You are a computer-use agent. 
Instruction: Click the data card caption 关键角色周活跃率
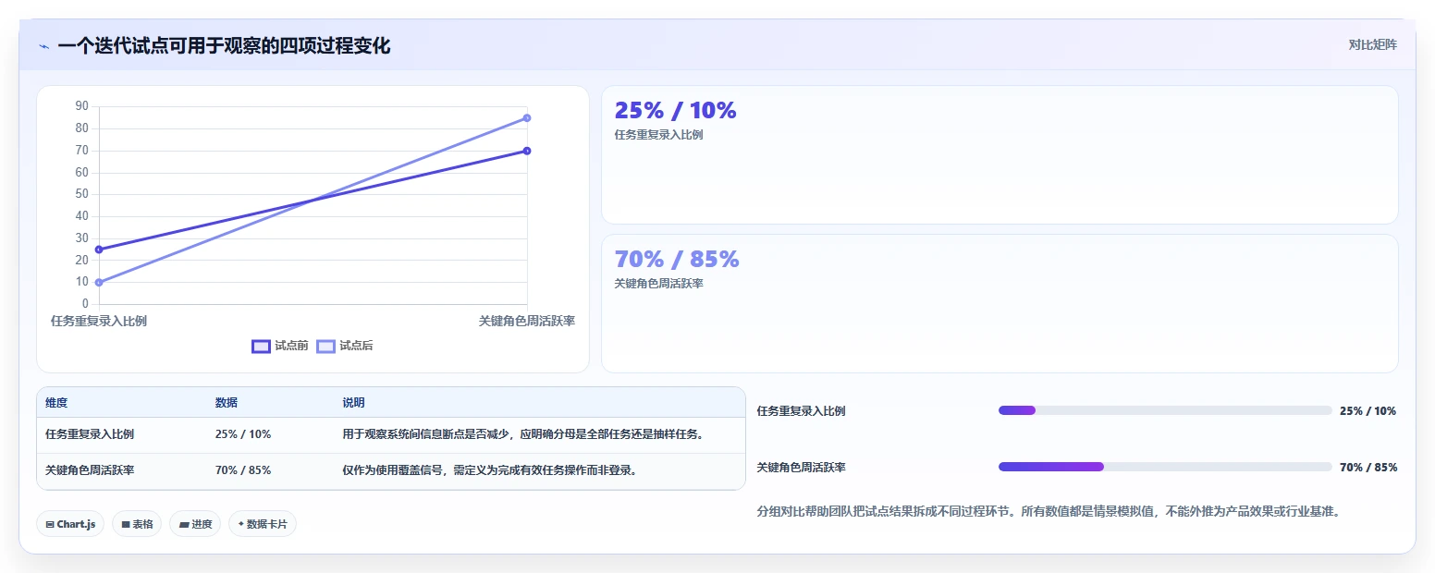[658, 284]
